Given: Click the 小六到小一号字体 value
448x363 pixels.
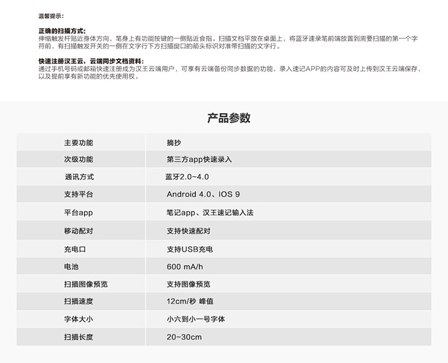Looking at the screenshot, I should tap(196, 319).
